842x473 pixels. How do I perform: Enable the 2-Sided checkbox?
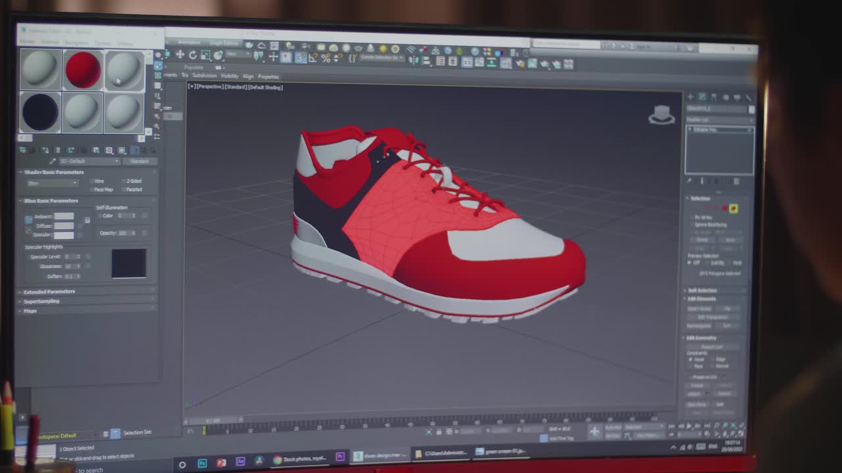pos(123,181)
